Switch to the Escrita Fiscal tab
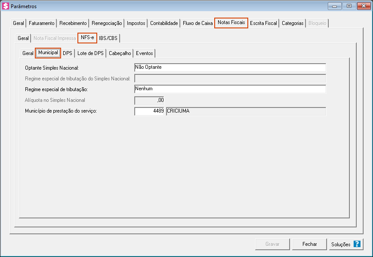The image size is (373, 257). coord(263,23)
